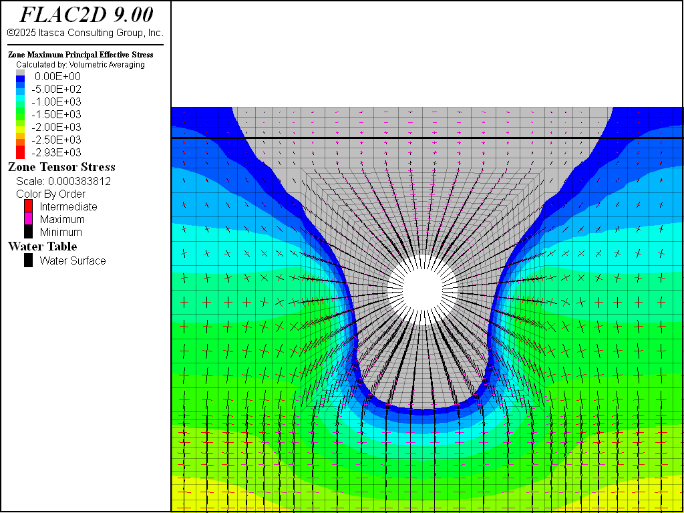Image resolution: width=684 pixels, height=513 pixels.
Task: Click the black Minimum color swatch
Action: (x=28, y=232)
